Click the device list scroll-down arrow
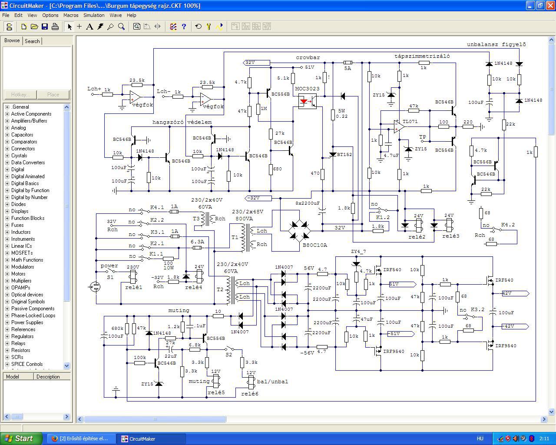Image resolution: width=556 pixels, height=445 pixels. [67, 365]
